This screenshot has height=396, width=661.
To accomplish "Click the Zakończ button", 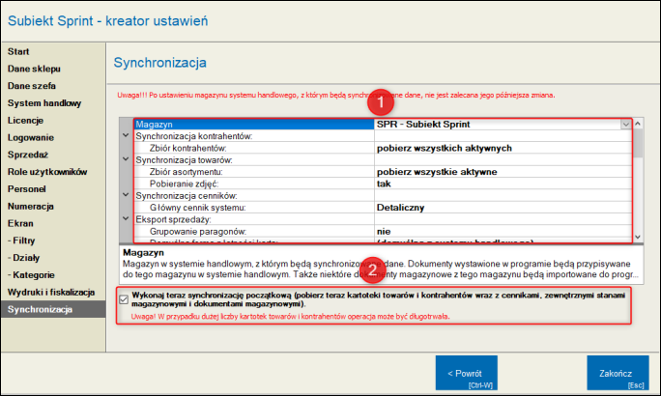I will tap(618, 373).
